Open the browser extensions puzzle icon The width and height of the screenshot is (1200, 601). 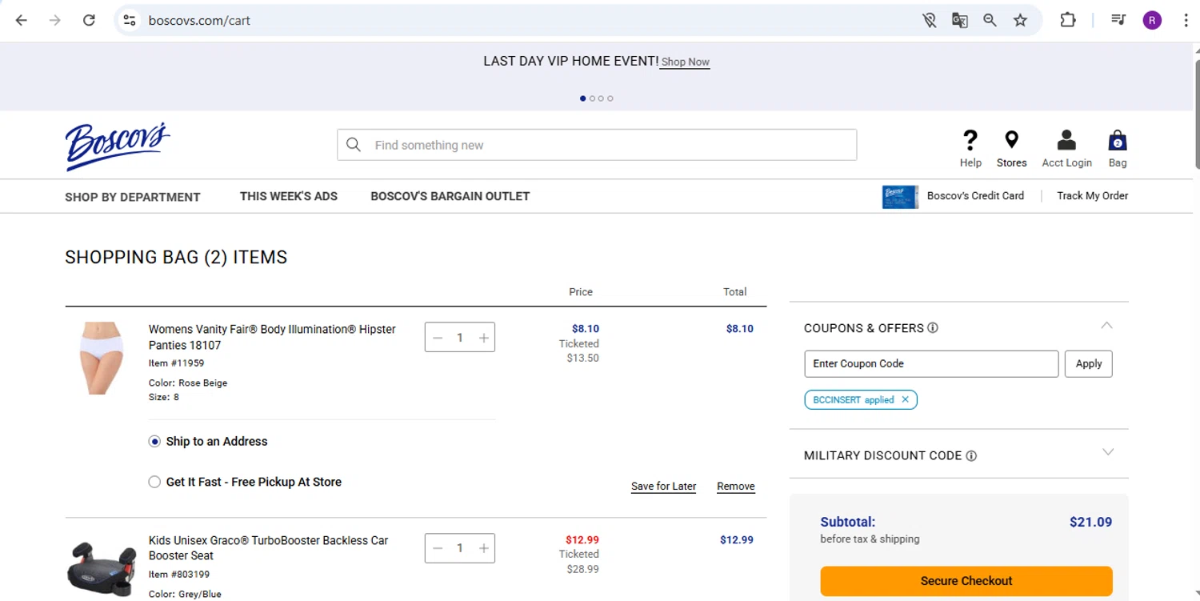point(1068,21)
